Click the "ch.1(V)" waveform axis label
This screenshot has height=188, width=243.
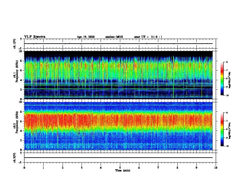(x=15, y=44)
